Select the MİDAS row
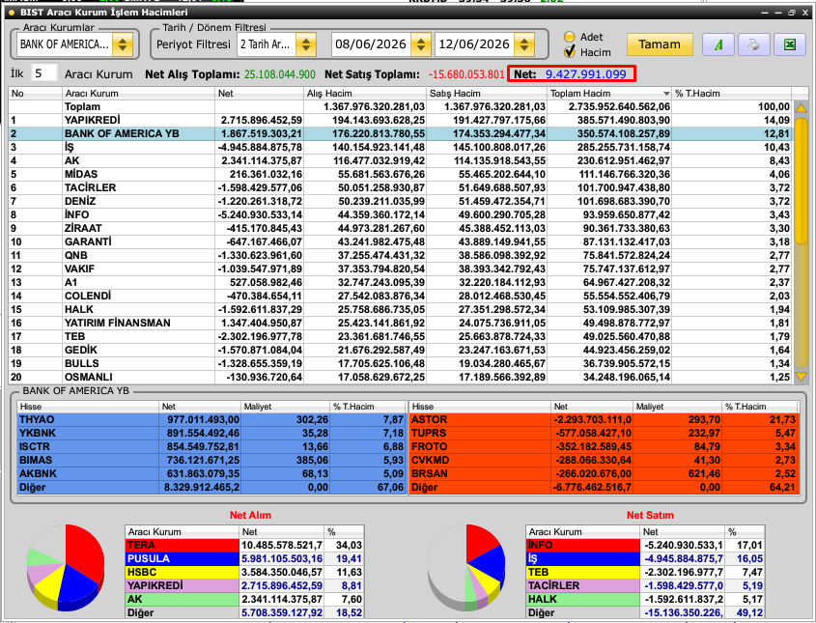The image size is (816, 623). click(400, 175)
